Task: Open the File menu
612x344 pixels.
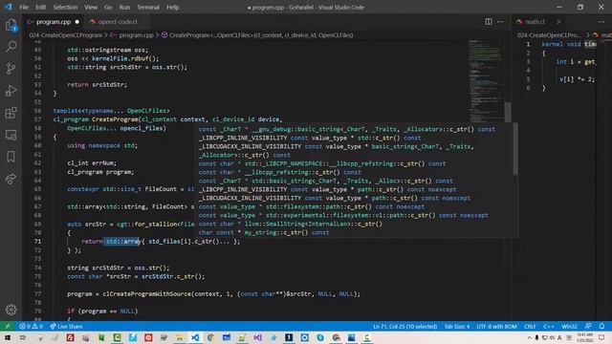Action: pyautogui.click(x=24, y=7)
